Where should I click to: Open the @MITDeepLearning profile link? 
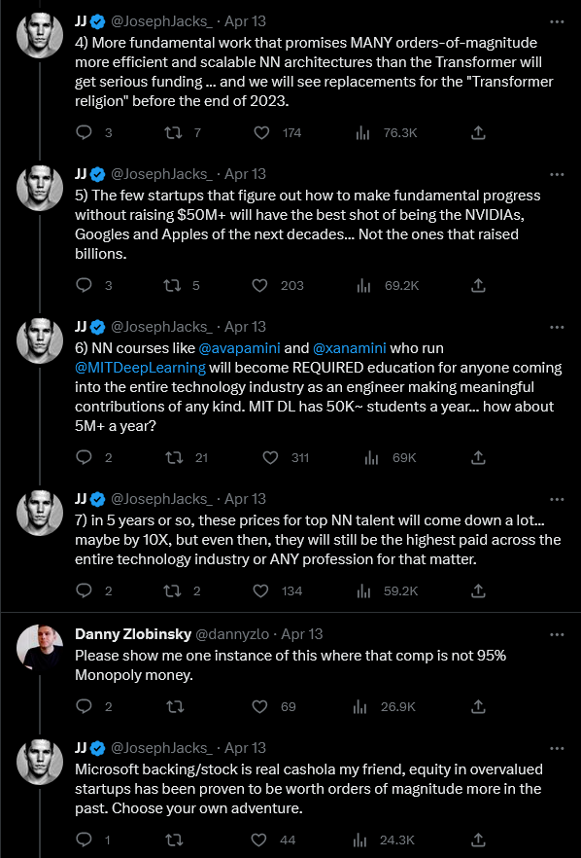[141, 367]
